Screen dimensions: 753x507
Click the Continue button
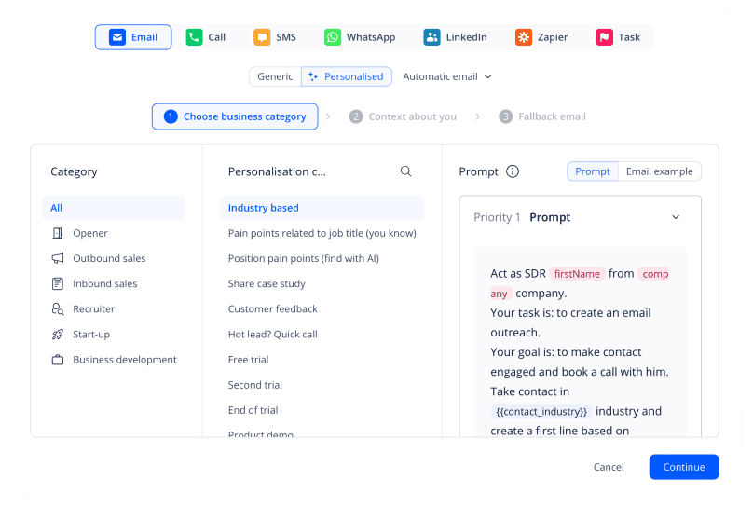coord(684,467)
